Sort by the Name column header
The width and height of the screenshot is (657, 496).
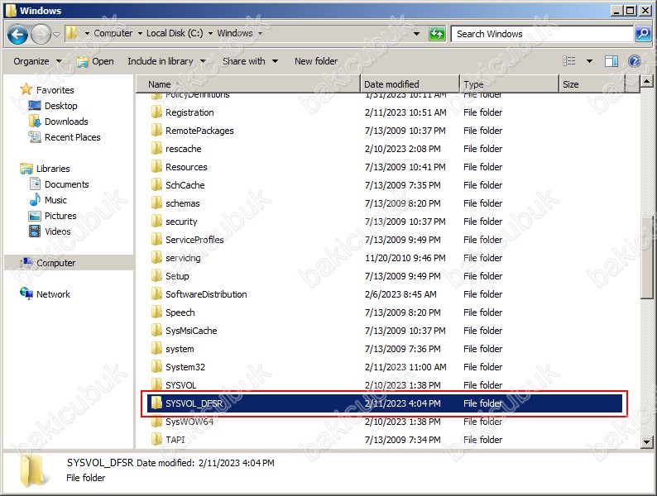coord(248,84)
